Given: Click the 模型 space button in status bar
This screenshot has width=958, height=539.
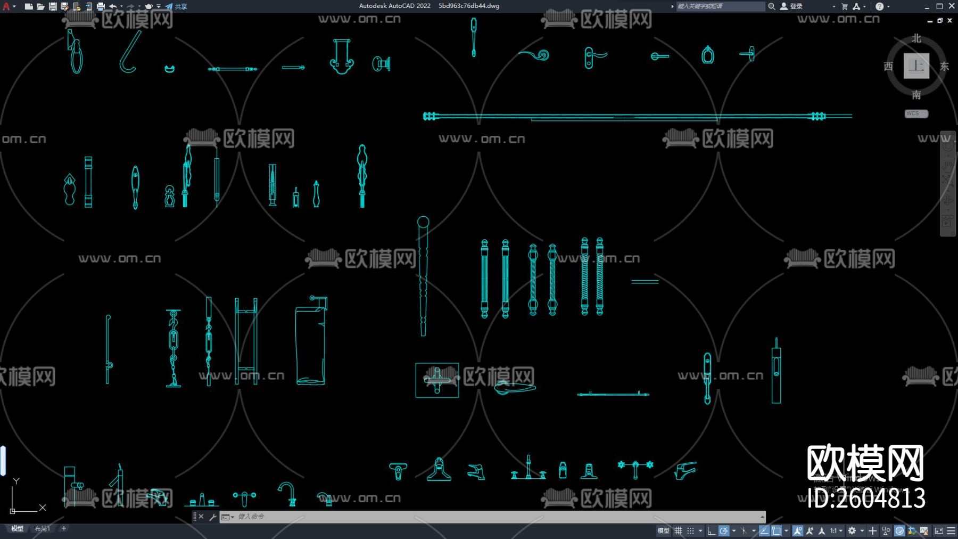Looking at the screenshot, I should coord(663,530).
